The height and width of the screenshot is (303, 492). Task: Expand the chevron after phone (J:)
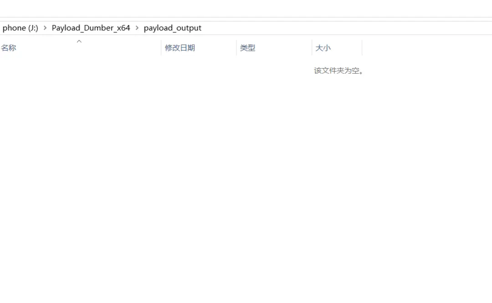tap(45, 28)
